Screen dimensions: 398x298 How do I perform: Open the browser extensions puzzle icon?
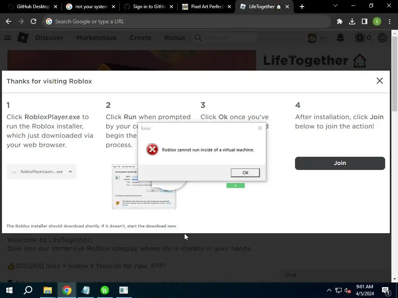coord(340,22)
